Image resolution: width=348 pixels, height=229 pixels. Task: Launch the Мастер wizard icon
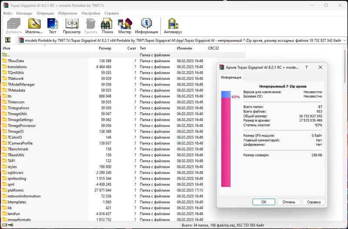[x=124, y=24]
